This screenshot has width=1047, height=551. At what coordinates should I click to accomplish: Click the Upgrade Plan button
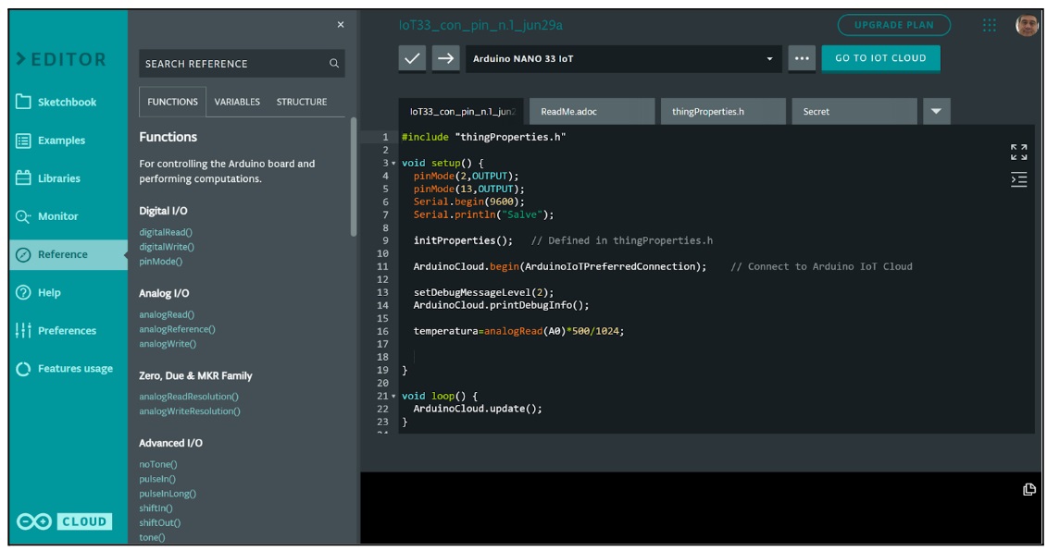coord(894,25)
